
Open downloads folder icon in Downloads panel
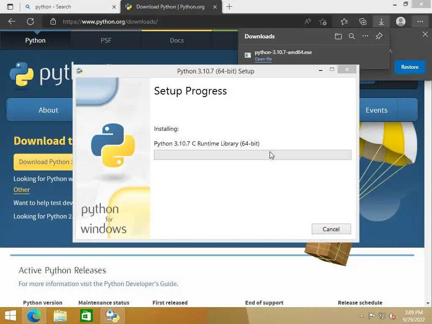coord(338,36)
